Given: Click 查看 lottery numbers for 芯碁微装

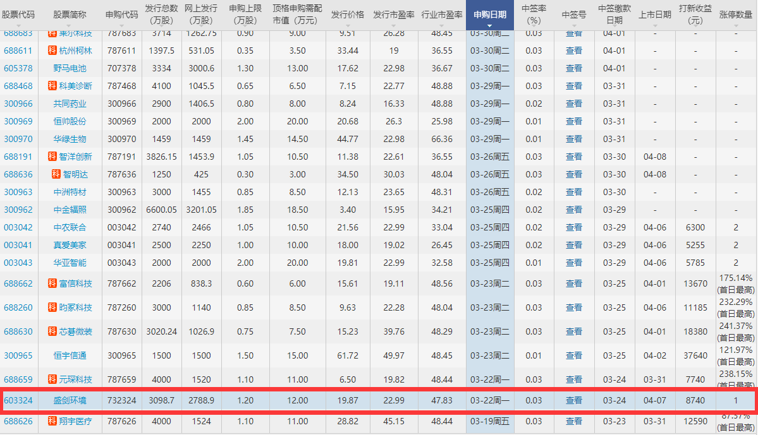Looking at the screenshot, I should pos(574,331).
